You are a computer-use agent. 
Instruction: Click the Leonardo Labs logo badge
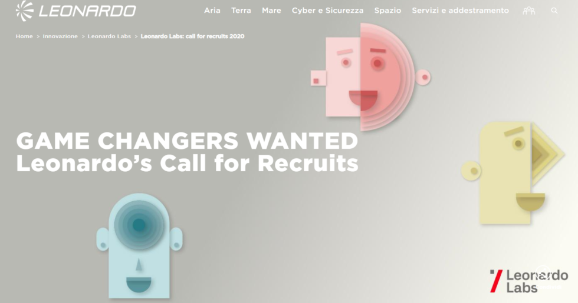coord(529,281)
